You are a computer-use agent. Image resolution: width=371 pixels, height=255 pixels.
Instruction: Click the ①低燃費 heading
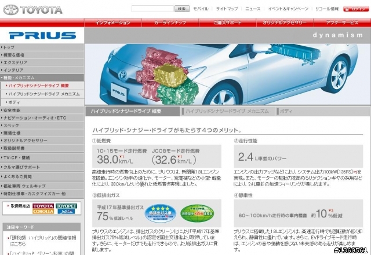click(101, 141)
